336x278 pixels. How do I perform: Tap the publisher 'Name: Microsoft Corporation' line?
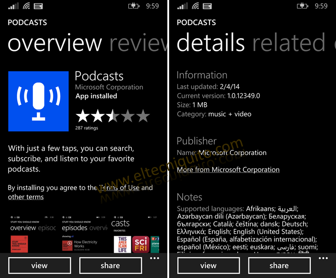[222, 153]
